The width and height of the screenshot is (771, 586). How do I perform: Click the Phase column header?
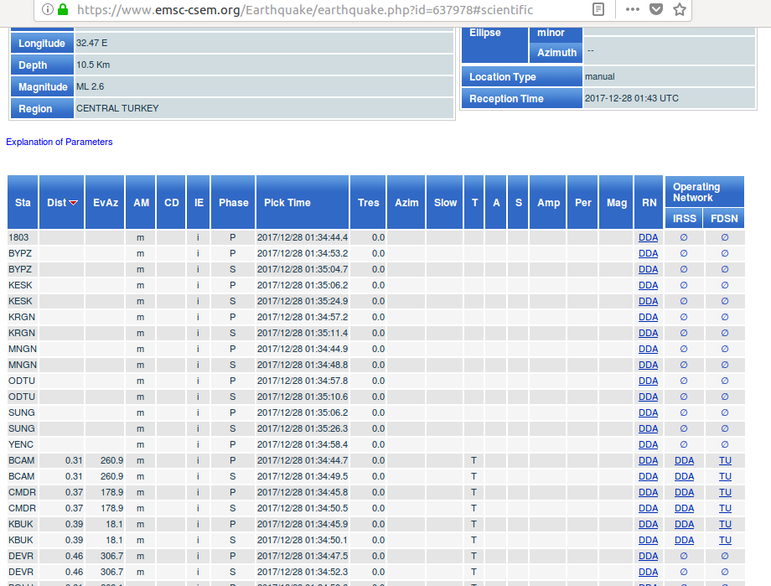click(x=233, y=203)
